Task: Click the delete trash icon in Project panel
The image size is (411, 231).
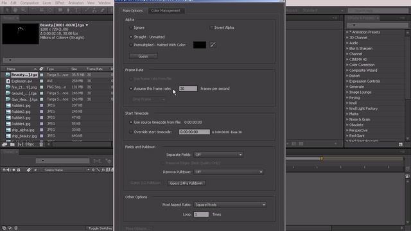Action: pos(41,144)
